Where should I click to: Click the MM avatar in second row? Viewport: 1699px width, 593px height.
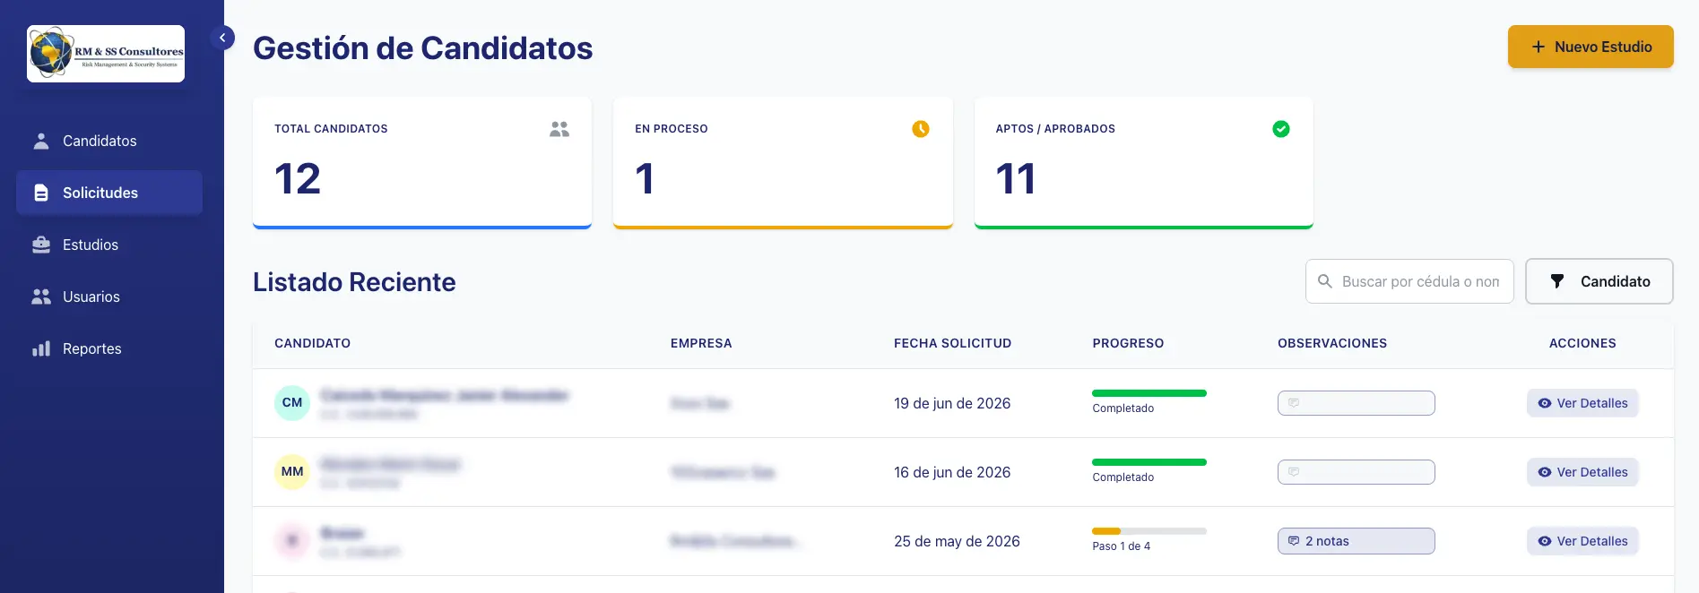point(292,472)
